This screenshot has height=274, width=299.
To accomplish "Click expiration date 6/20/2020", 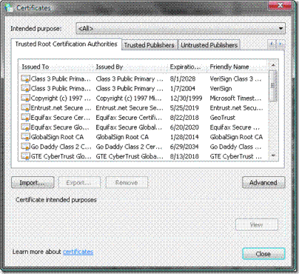I will (x=184, y=127).
